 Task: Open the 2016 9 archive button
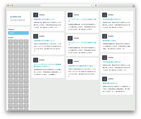21,101
